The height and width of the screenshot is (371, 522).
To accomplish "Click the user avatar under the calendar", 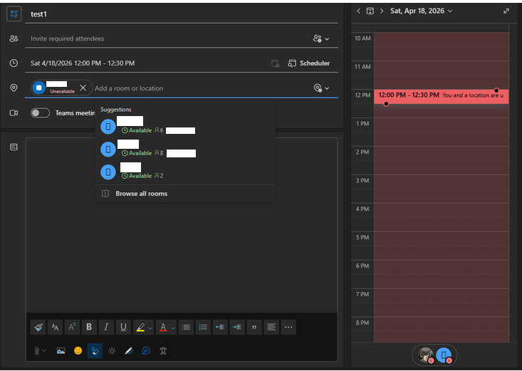I will (x=426, y=355).
